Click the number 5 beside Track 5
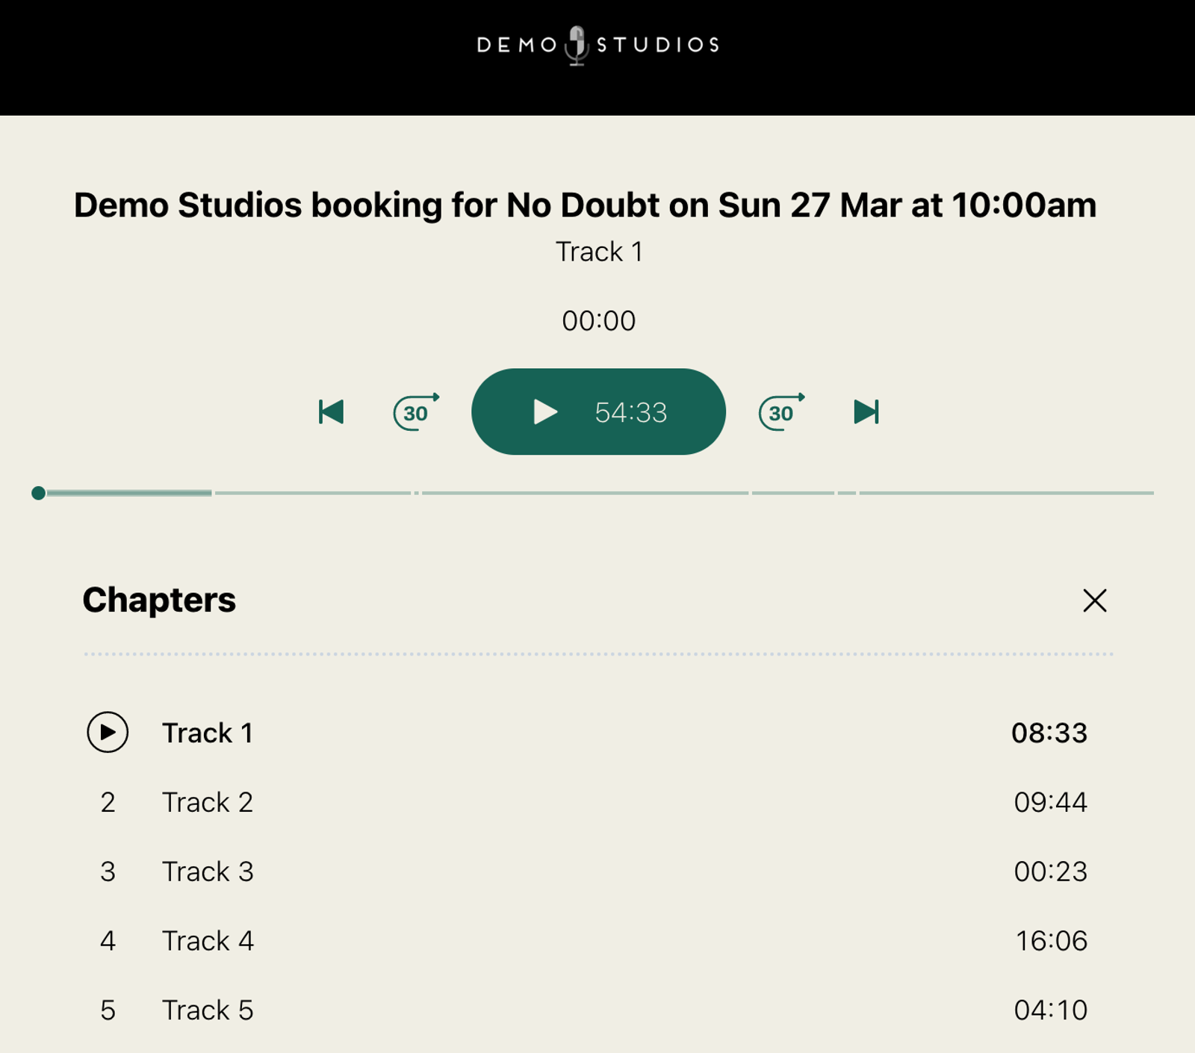The image size is (1195, 1053). [108, 1010]
